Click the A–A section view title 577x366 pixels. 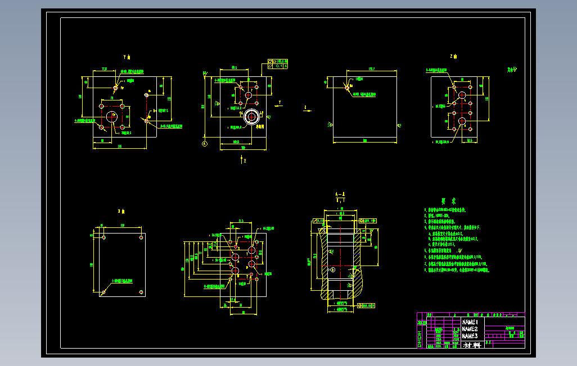(x=340, y=194)
